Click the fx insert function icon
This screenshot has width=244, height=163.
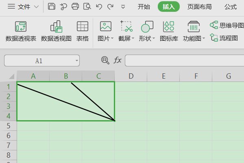coord(118,60)
